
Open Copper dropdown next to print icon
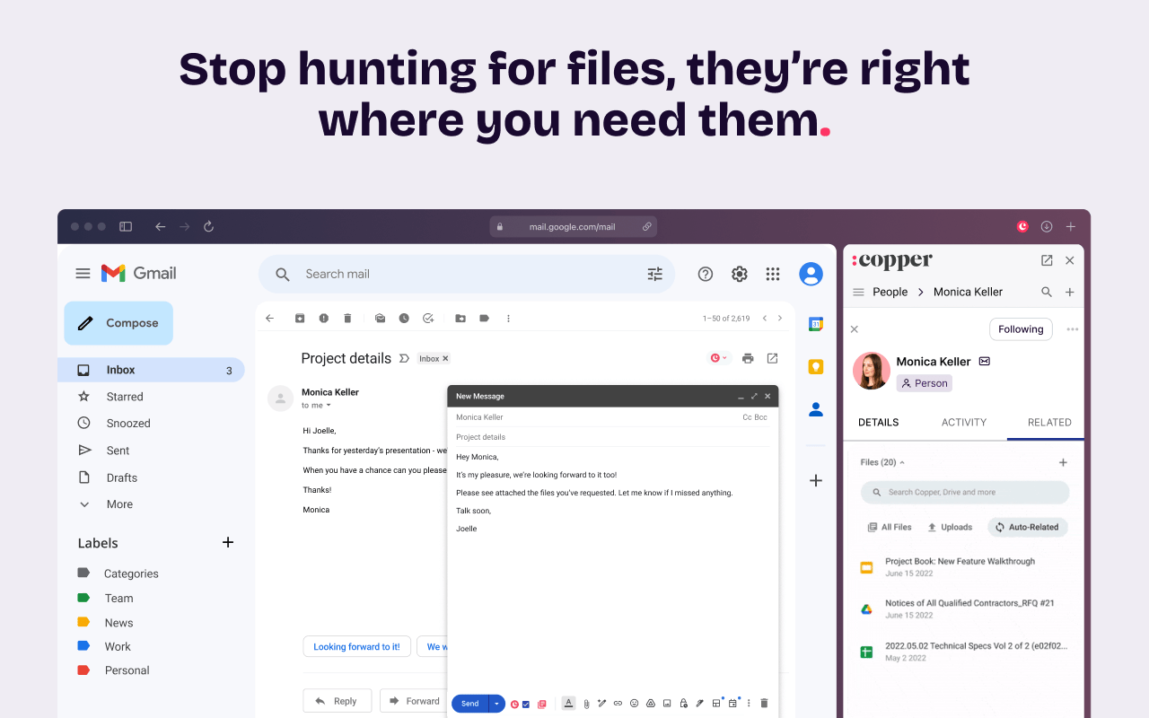719,358
